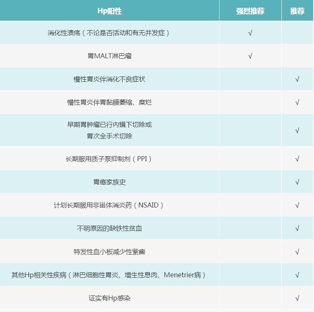
Task: Click the 早期胃肿瘤已行内镜下切除 cell
Action: point(109,130)
